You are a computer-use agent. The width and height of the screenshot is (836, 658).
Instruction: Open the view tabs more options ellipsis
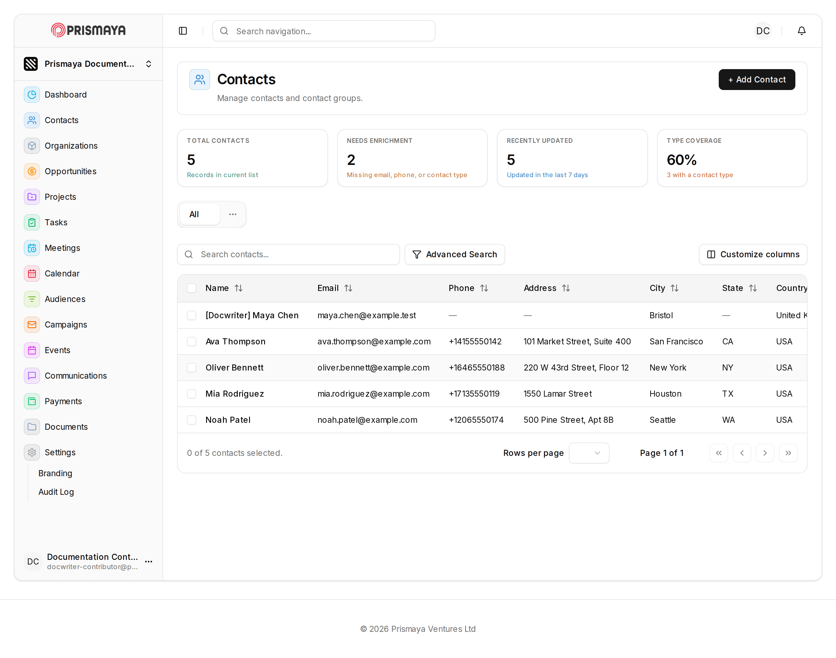tap(233, 215)
